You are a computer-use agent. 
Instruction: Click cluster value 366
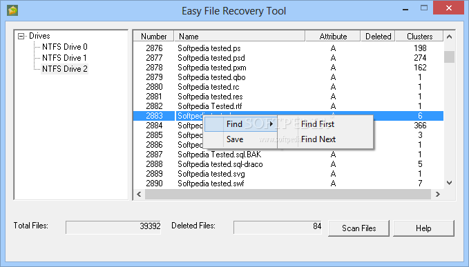420,126
